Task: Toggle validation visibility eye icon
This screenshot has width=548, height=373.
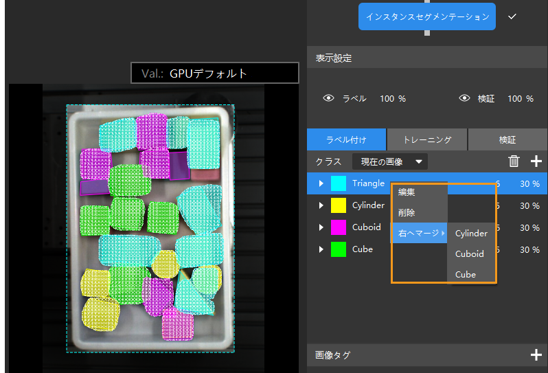Action: 464,98
